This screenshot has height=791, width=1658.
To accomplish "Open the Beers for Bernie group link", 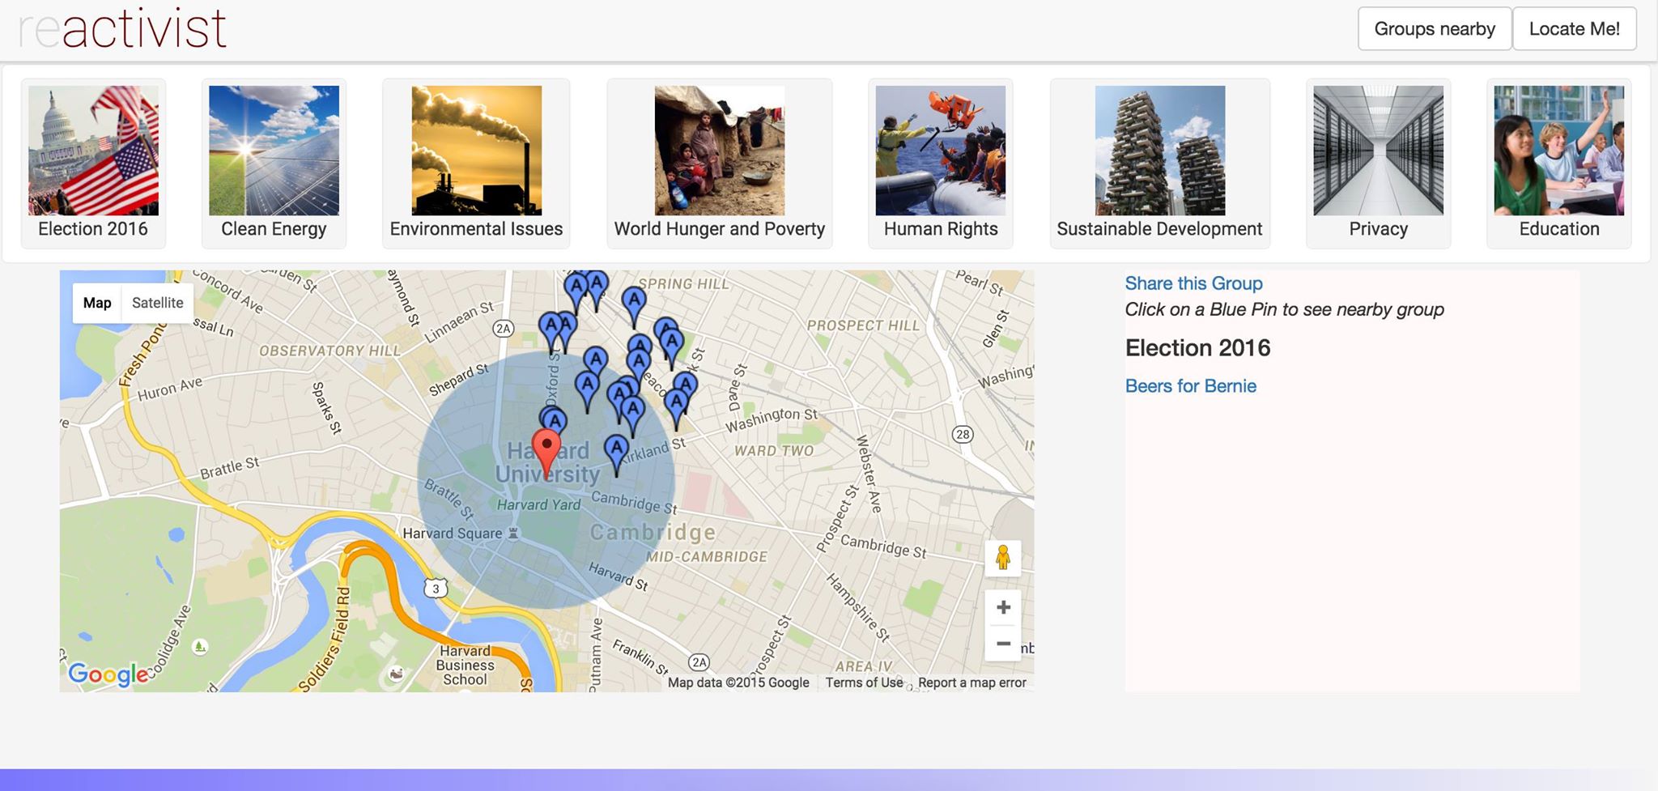I will point(1191,386).
